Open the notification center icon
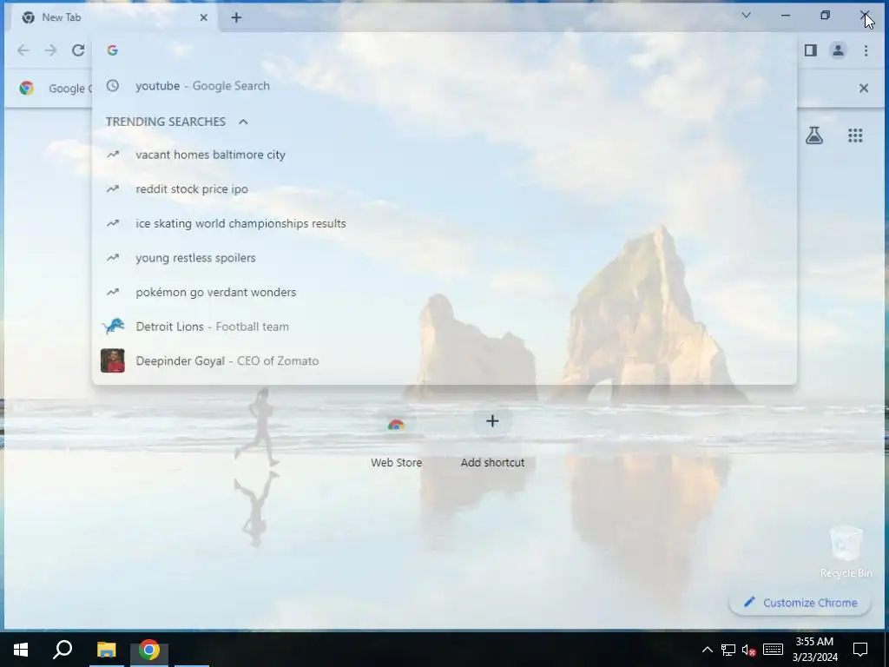The height and width of the screenshot is (667, 889). coord(860,650)
